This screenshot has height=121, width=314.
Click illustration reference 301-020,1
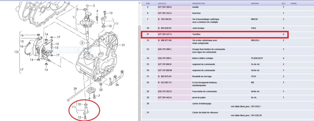[x=256, y=106]
